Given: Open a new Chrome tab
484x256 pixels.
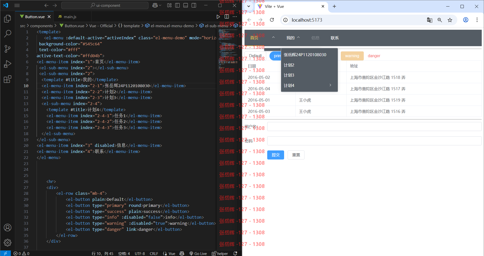Looking at the screenshot, I should 334,6.
